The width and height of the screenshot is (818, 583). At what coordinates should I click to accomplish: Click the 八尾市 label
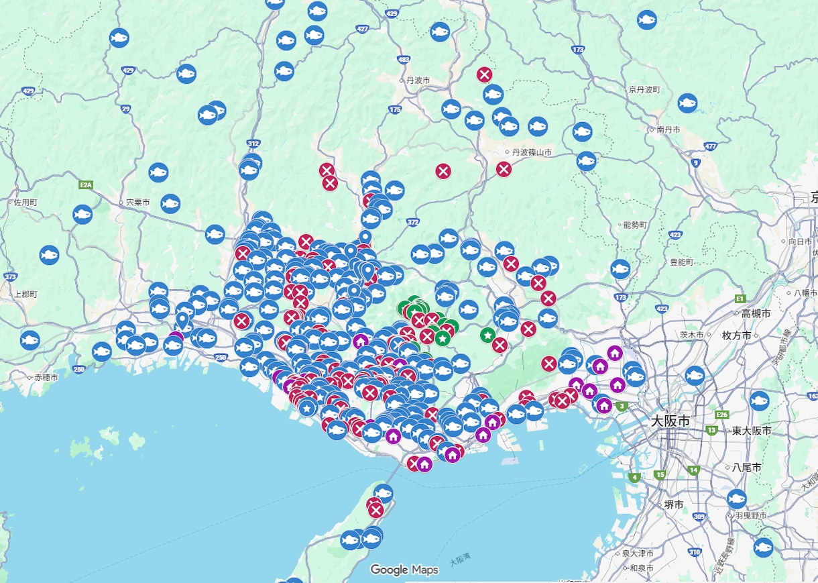point(747,467)
